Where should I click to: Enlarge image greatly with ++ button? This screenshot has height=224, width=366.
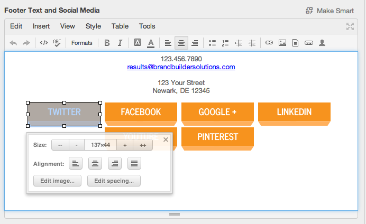[x=143, y=145]
